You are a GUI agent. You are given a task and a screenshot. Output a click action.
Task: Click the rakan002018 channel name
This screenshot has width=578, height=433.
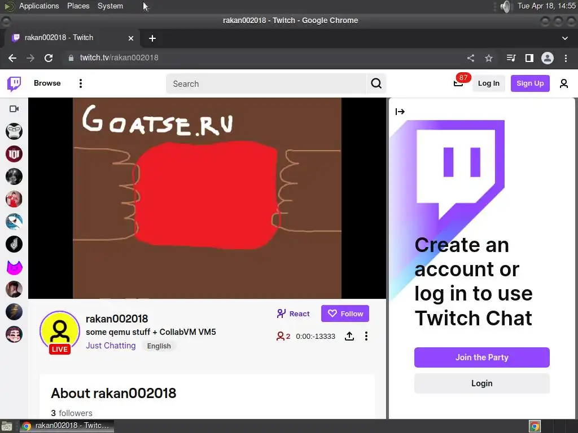[x=117, y=319]
